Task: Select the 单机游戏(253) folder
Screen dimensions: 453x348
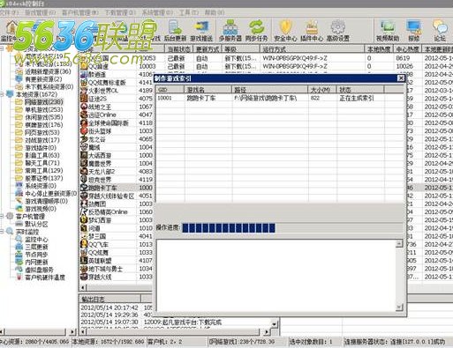Action: [43, 109]
